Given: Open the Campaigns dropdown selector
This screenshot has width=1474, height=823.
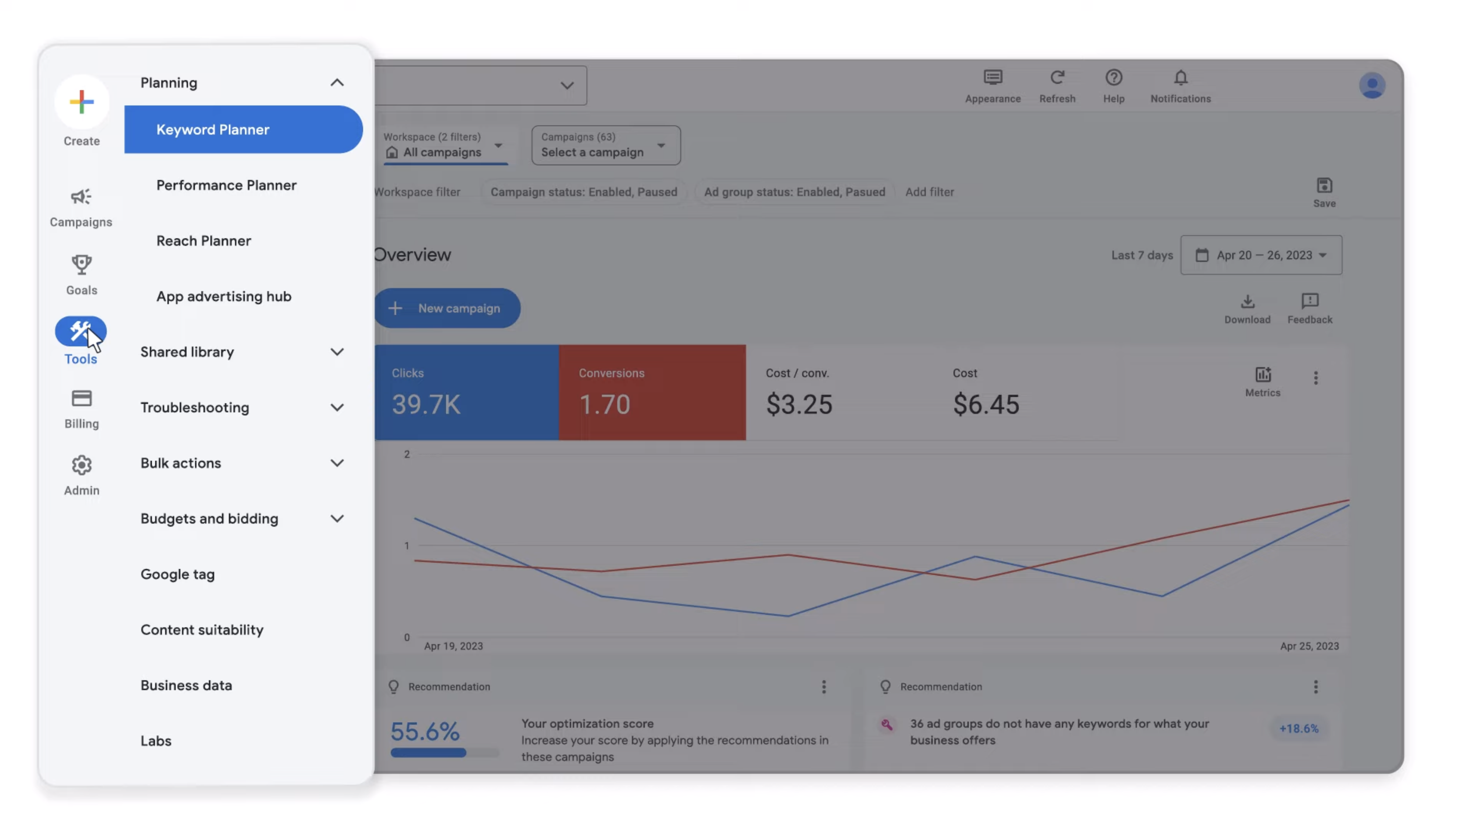Looking at the screenshot, I should coord(605,145).
